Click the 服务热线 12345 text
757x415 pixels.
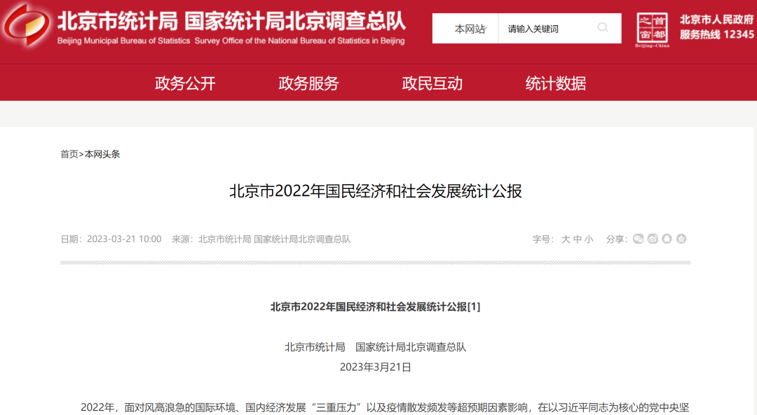pos(716,35)
